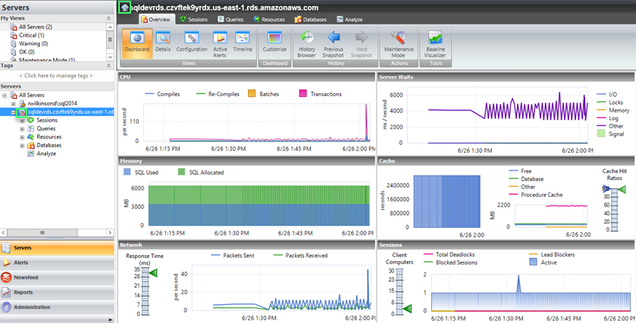The height and width of the screenshot is (323, 636).
Task: Collapse the My Views section
Action: (108, 18)
